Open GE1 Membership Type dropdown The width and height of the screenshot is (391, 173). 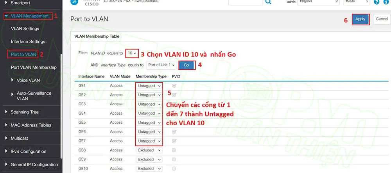pyautogui.click(x=149, y=86)
